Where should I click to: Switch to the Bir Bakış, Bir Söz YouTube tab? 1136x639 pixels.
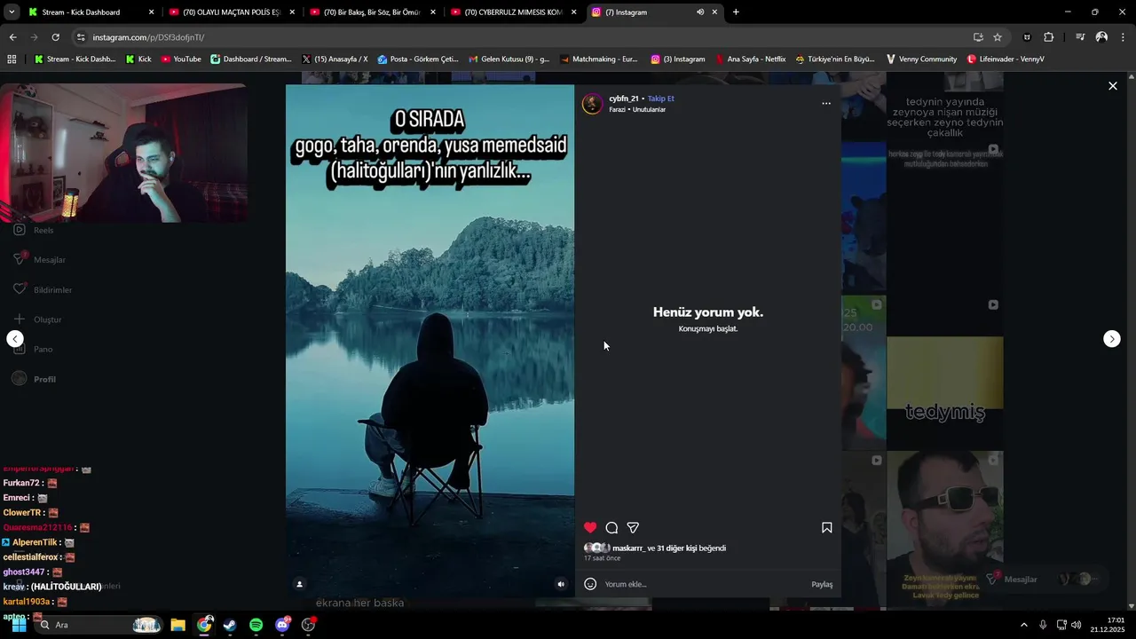373,12
